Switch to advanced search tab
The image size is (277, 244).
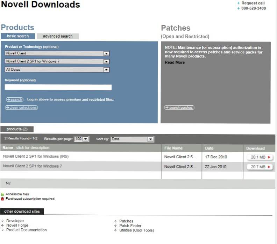[x=58, y=36]
